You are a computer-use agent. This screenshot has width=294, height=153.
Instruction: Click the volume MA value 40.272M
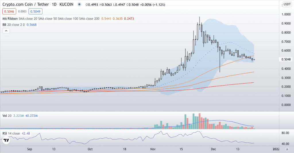tap(32, 116)
